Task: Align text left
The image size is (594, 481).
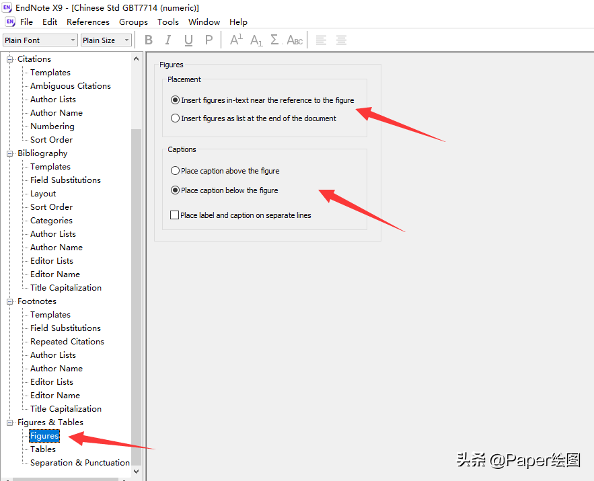Action: click(321, 40)
